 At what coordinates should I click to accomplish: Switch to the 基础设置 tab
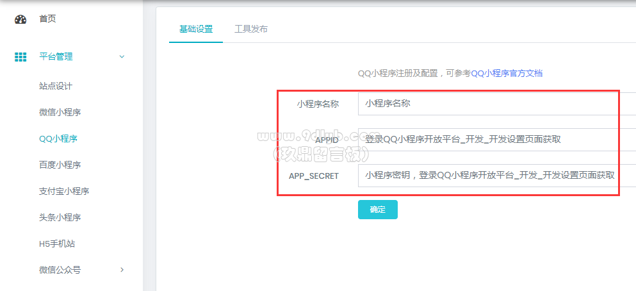[x=196, y=29]
